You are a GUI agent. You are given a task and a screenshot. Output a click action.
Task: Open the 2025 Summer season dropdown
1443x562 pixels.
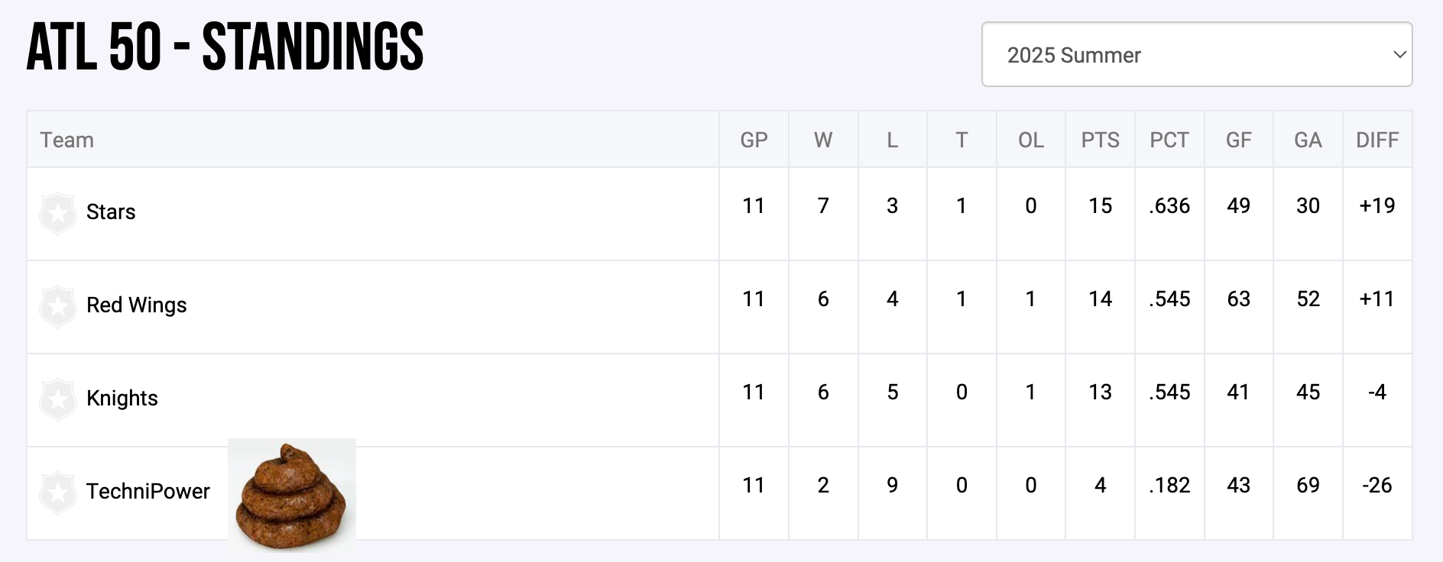pos(1196,55)
